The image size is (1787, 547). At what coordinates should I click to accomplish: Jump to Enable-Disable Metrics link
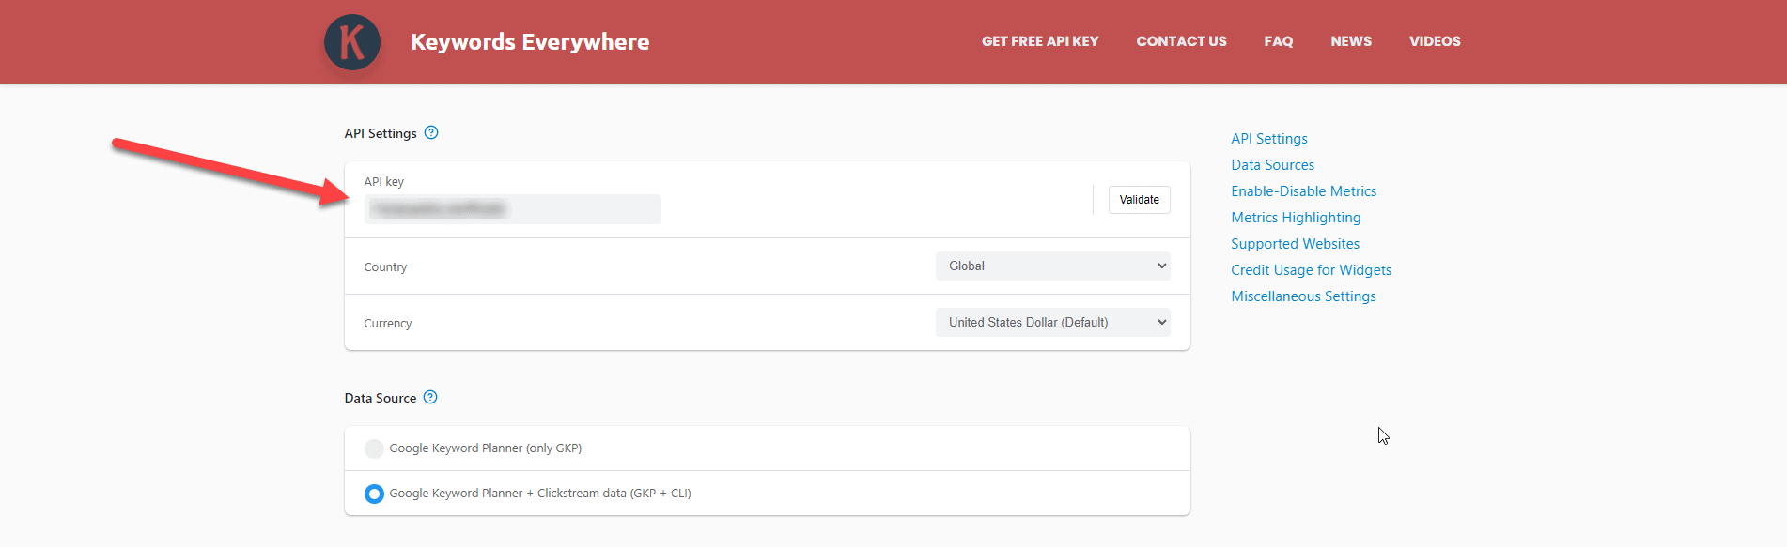click(x=1303, y=191)
